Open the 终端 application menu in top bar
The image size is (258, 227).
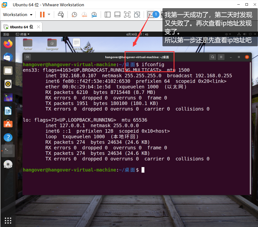pos(23,34)
